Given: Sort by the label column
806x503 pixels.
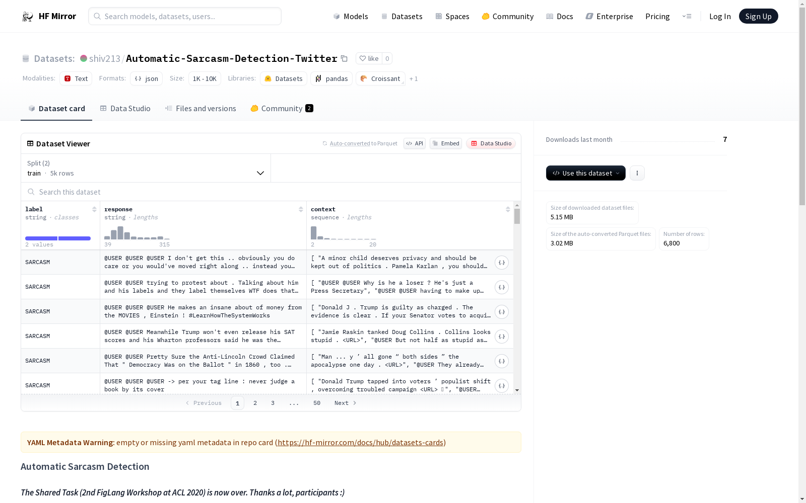Looking at the screenshot, I should pos(94,209).
